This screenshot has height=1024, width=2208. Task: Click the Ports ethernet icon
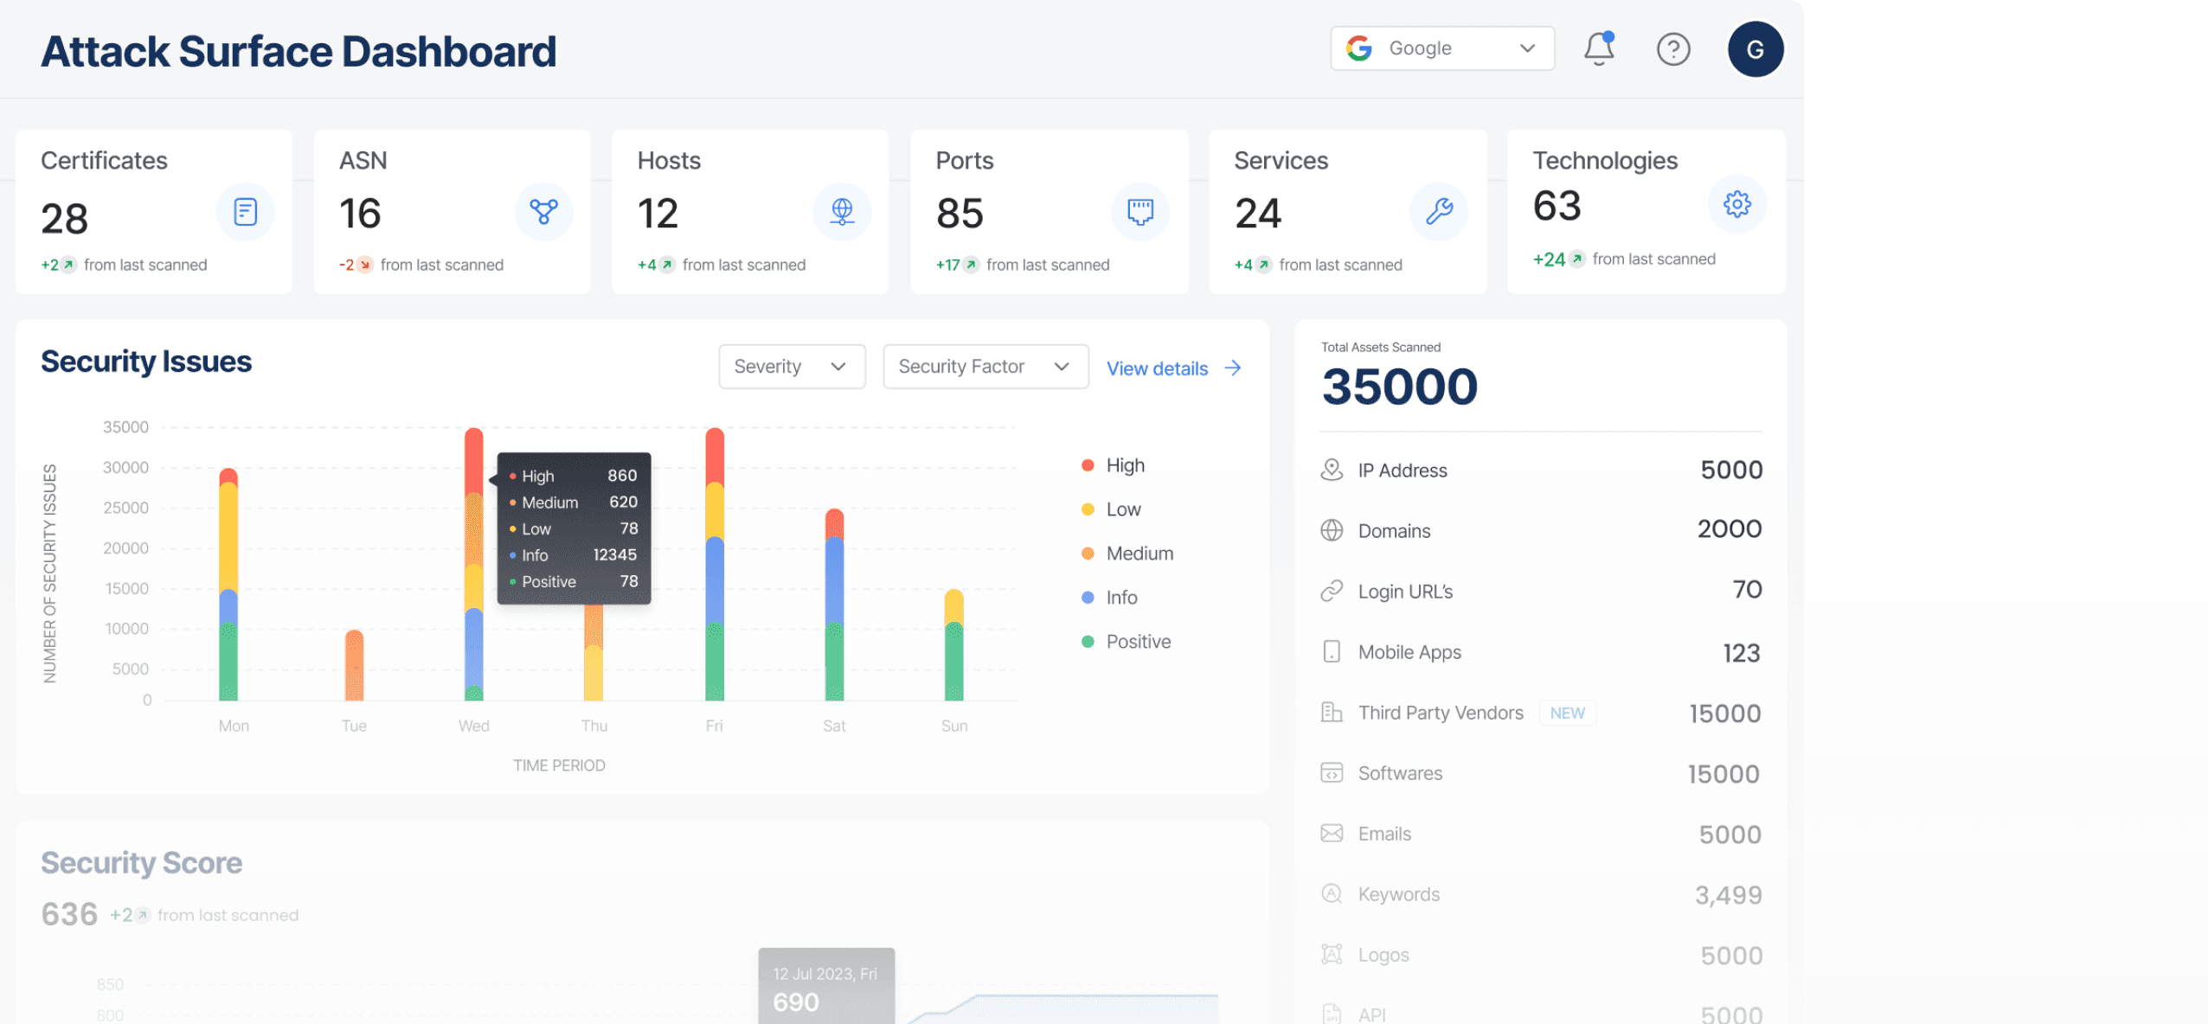pos(1139,212)
